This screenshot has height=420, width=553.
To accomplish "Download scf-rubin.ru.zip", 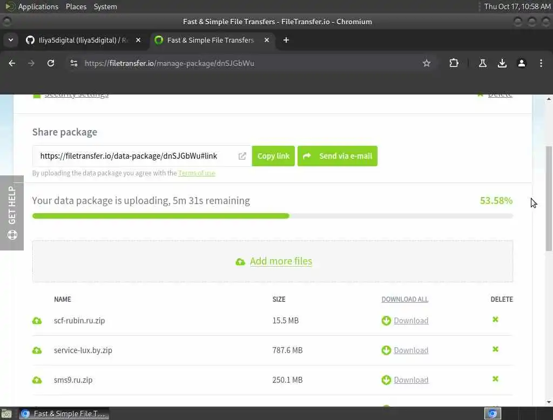I will tap(411, 321).
